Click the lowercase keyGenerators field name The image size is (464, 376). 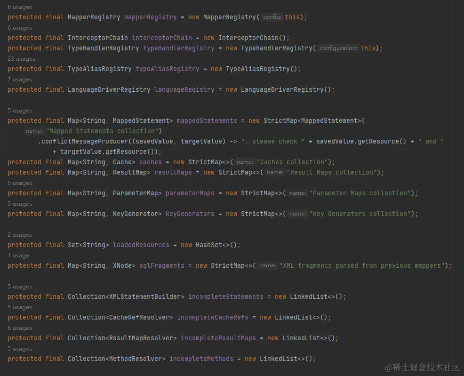(190, 214)
